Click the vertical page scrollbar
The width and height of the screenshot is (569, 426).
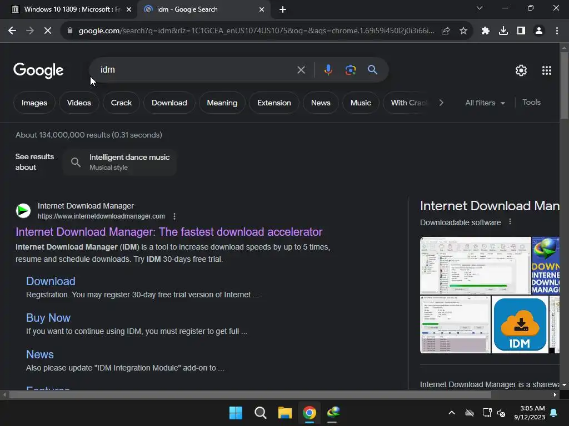[564, 85]
